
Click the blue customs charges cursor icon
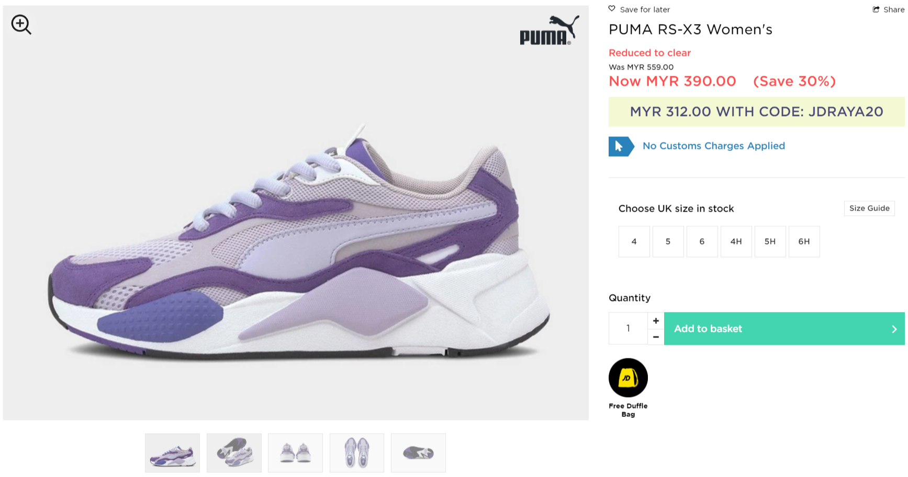click(620, 146)
